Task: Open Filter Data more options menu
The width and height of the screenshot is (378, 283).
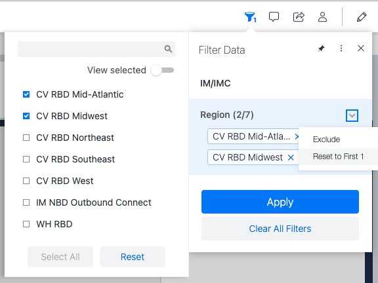Action: click(x=341, y=48)
